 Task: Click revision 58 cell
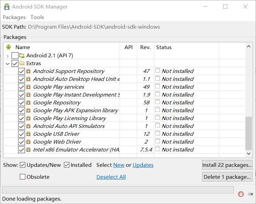[146, 103]
